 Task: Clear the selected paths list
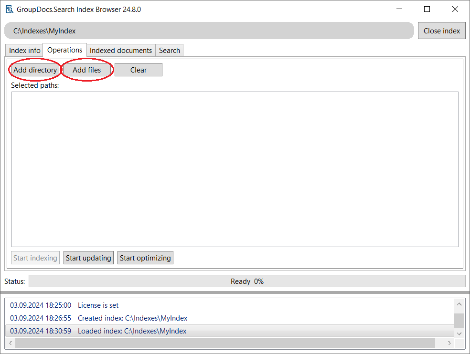click(x=139, y=70)
